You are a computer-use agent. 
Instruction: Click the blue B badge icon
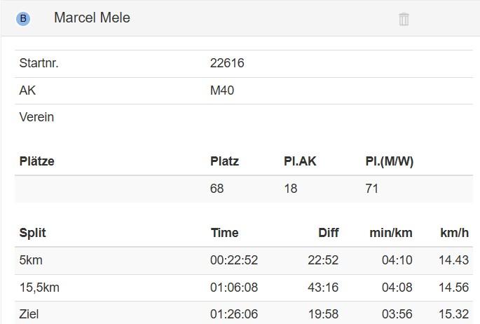pyautogui.click(x=23, y=19)
